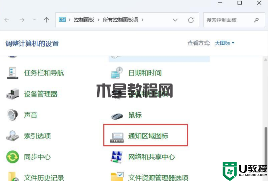The width and height of the screenshot is (268, 181).
Task: Click the search magnifier icon
Action: [x=256, y=20]
